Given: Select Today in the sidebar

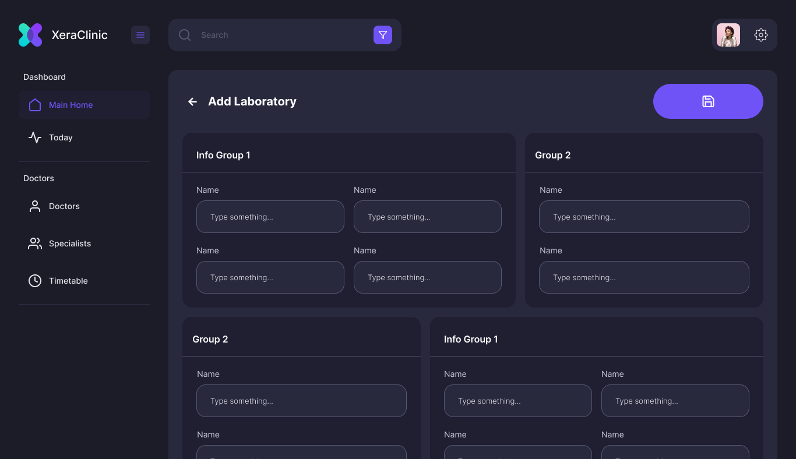Looking at the screenshot, I should coord(61,137).
